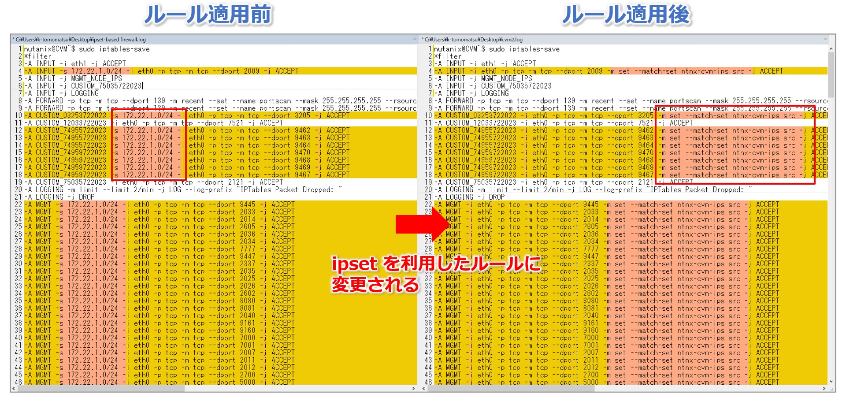Screen dimensions: 846x401
Task: Click the right pane horizontal scrollbar thumb
Action: tap(510, 389)
